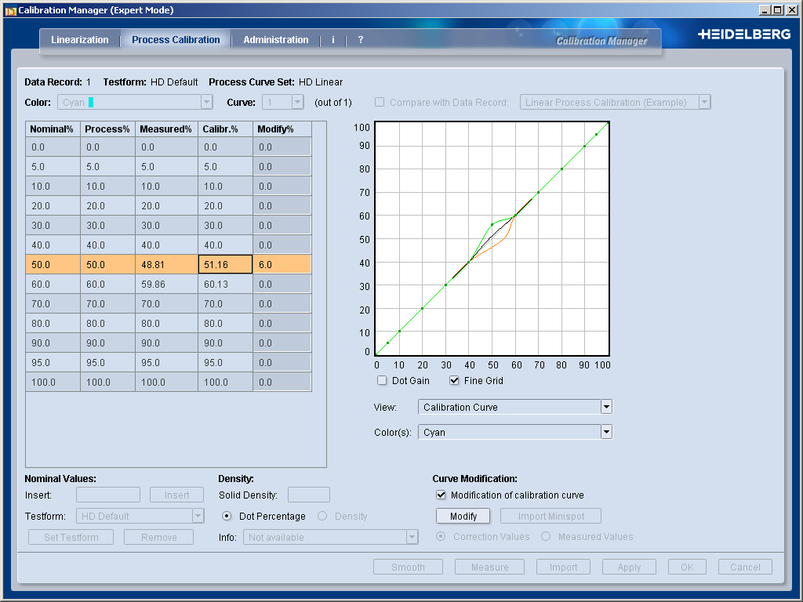Click the Calibration Manager title bar icon

coord(9,10)
